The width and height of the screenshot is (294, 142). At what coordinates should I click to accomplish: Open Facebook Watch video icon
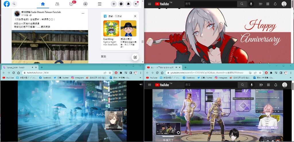[71, 4]
